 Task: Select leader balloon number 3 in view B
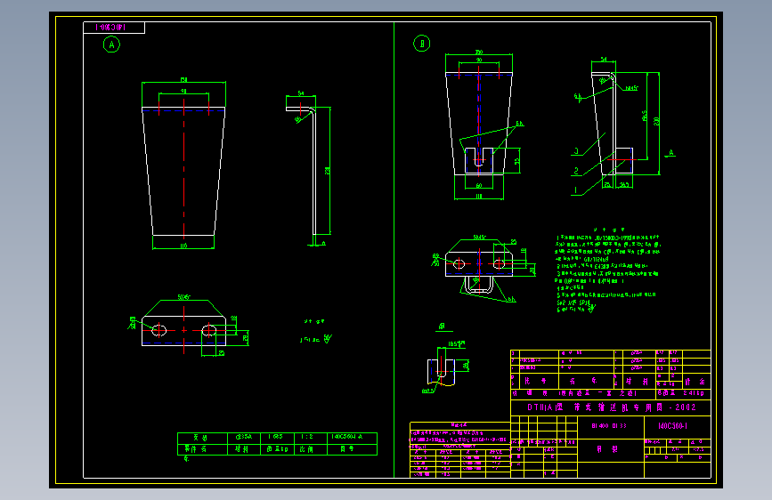pos(576,151)
